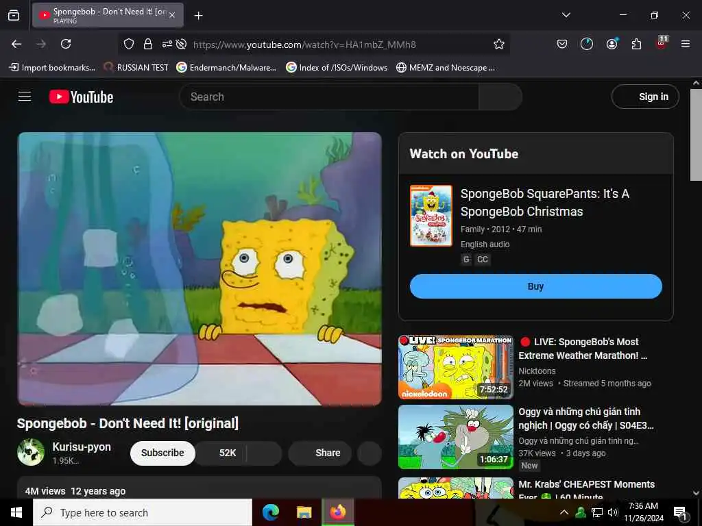This screenshot has width=702, height=526.
Task: Open Kurisu-pyon channel avatar
Action: click(31, 452)
